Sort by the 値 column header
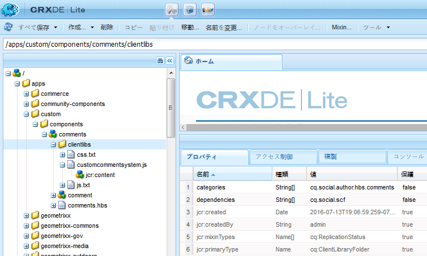This screenshot has height=256, width=427. click(352, 174)
